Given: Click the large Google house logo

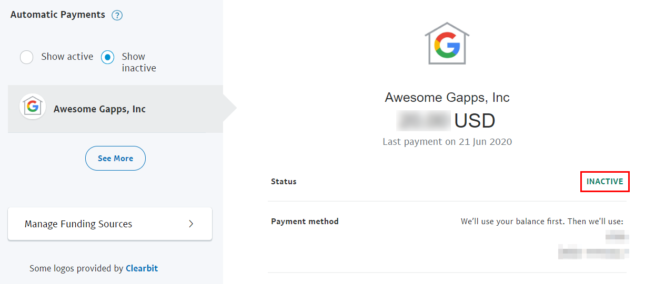Looking at the screenshot, I should click(x=447, y=44).
